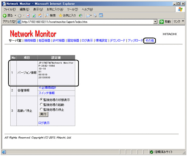
Task: Open the 接続機器 link
Action: tap(30, 41)
